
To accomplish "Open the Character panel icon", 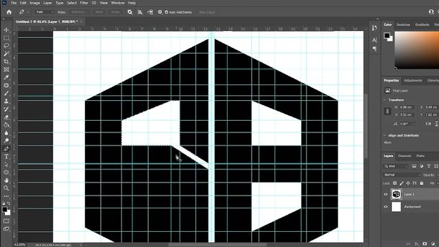I will 375,40.
